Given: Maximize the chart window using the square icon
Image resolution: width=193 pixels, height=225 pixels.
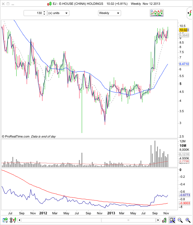Looking at the screenshot, I should (x=8, y=4).
